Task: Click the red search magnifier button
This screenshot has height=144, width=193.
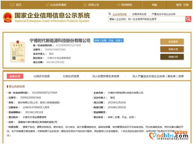Action: [188, 19]
